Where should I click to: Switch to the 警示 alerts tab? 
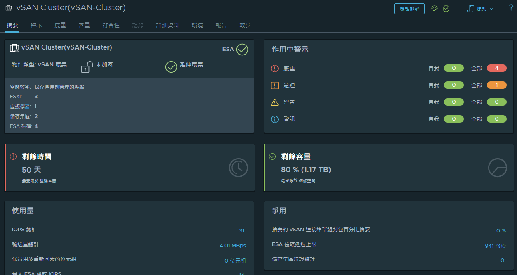tap(36, 25)
